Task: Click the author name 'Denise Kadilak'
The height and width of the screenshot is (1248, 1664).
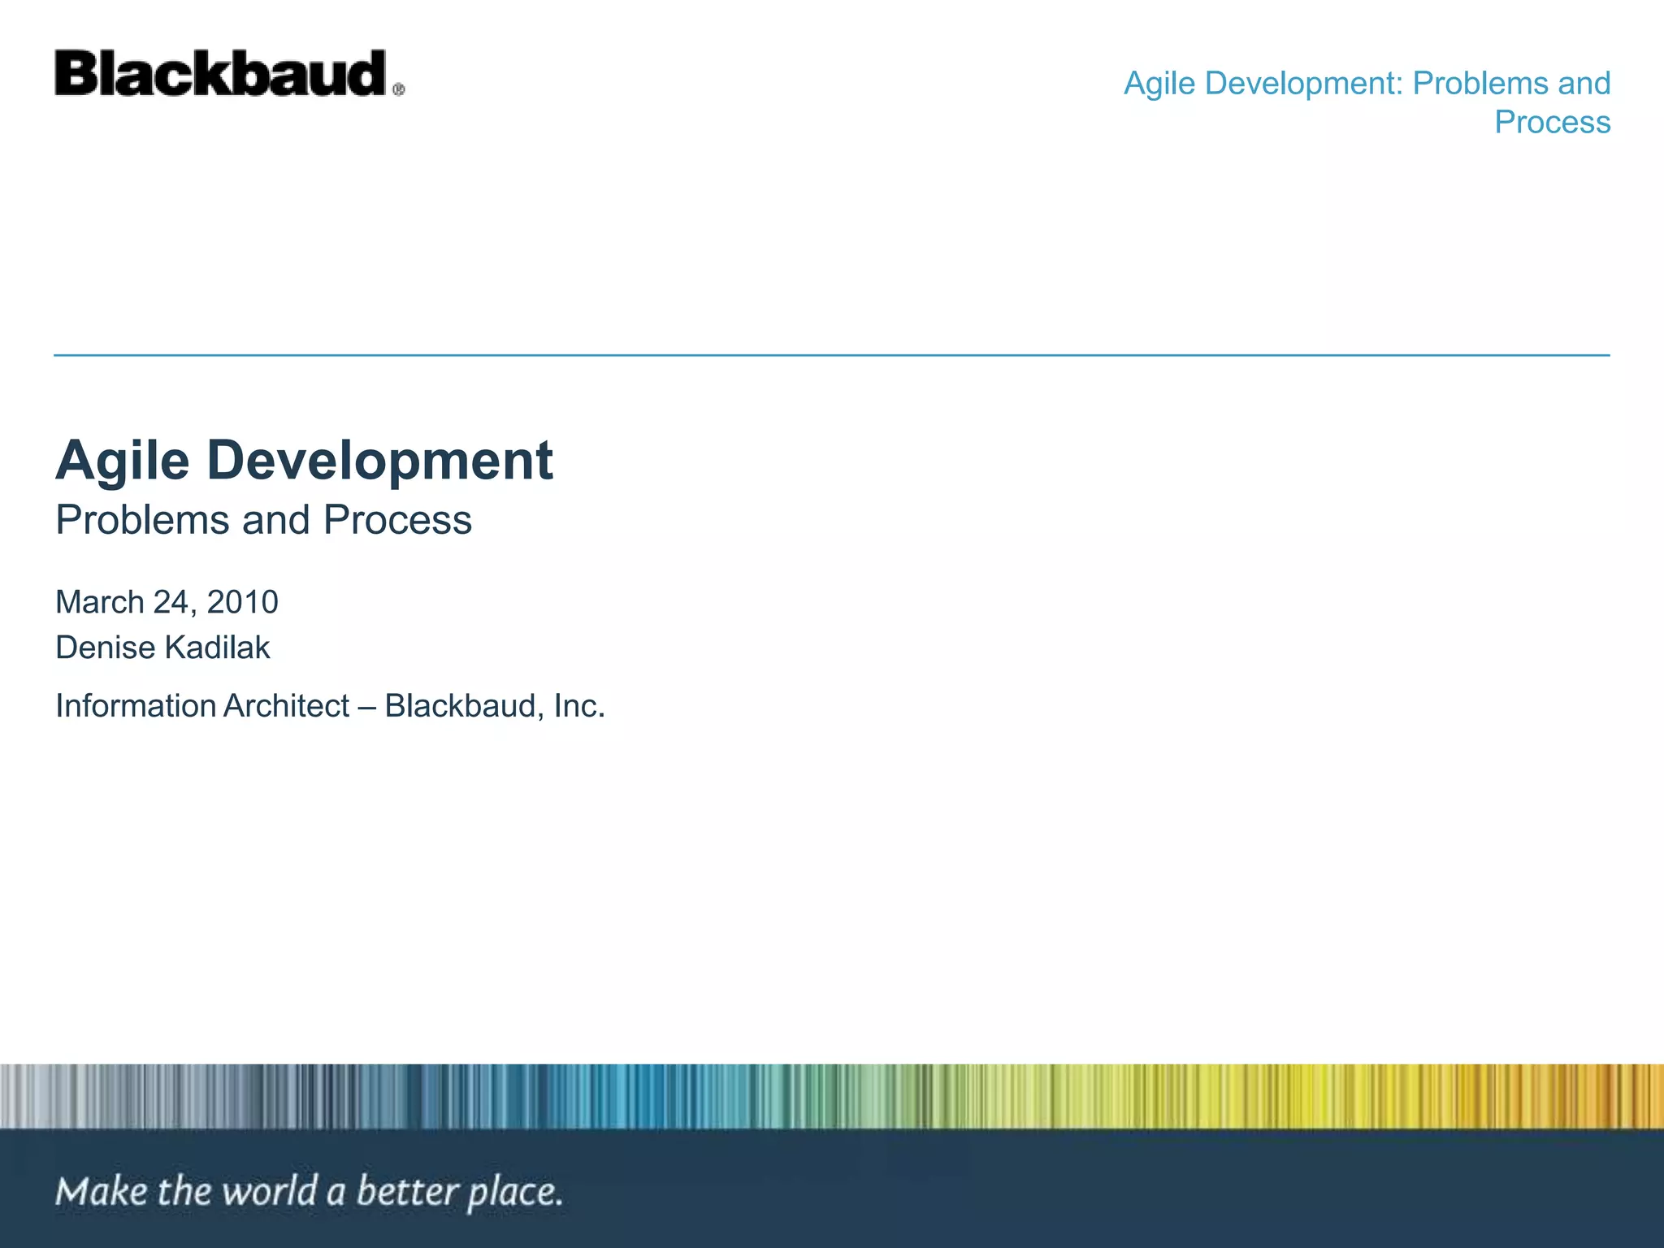Action: (x=162, y=648)
